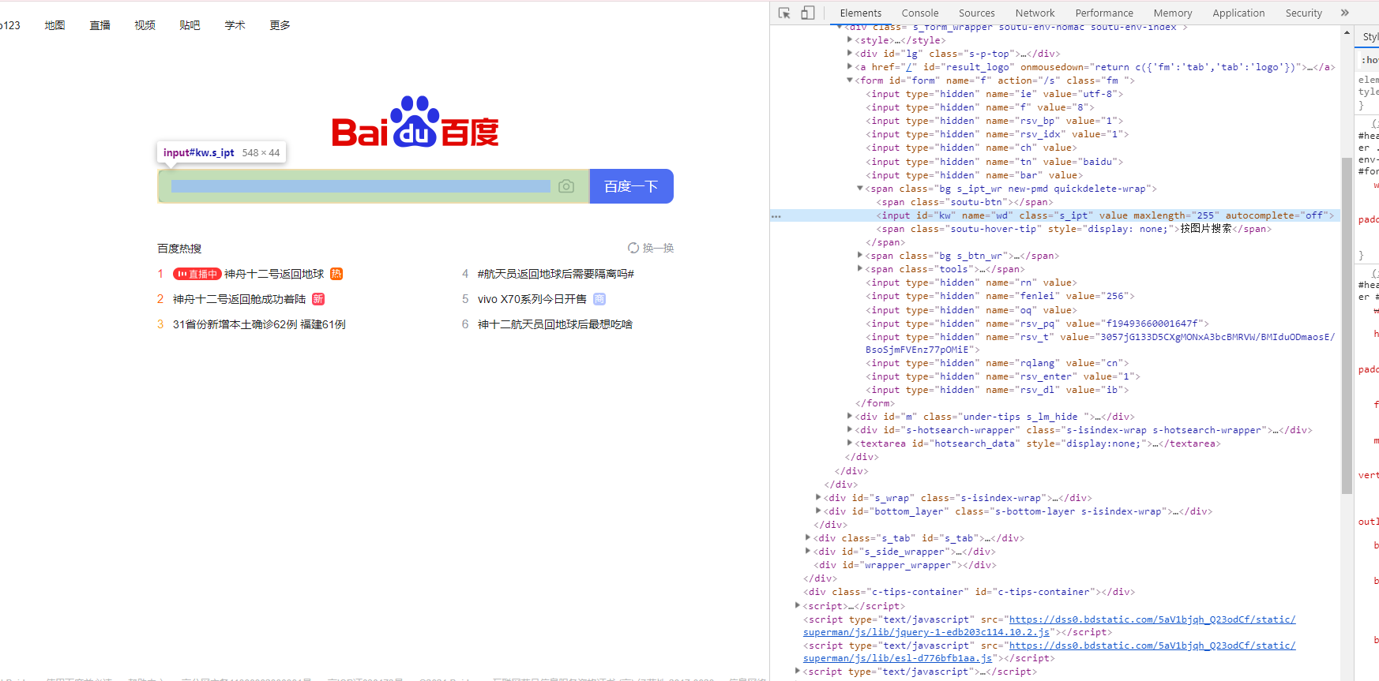Click the camera image search icon
Screen dimensions: 1379x681
pyautogui.click(x=566, y=186)
